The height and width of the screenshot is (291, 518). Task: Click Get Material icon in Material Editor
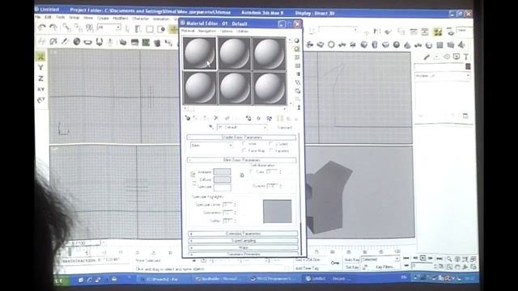[x=188, y=118]
